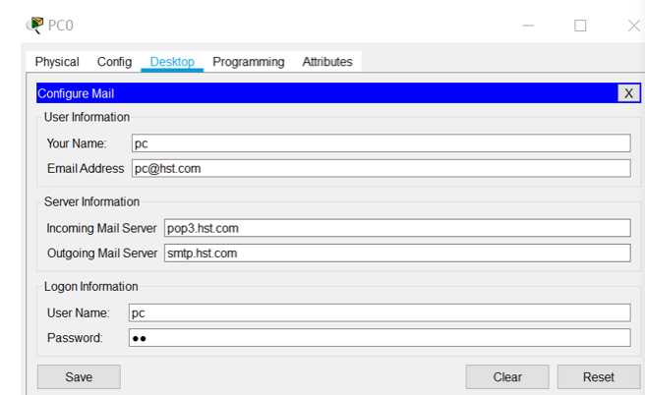
Task: Focus the User Name field
Action: click(380, 313)
